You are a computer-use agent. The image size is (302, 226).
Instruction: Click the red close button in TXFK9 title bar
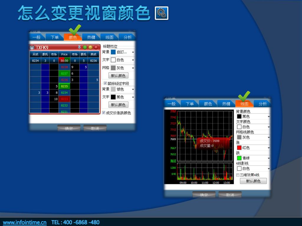(96, 47)
